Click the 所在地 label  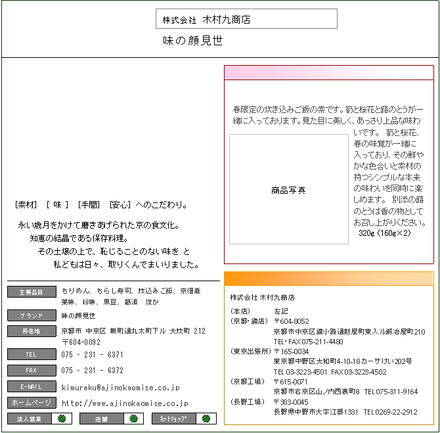[32, 331]
